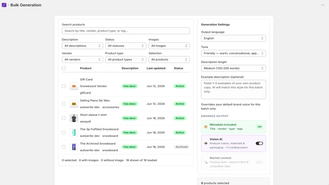Image resolution: width=329 pixels, height=185 pixels.
Task: Open the Gift Card product thumbnail
Action: [x=74, y=86]
